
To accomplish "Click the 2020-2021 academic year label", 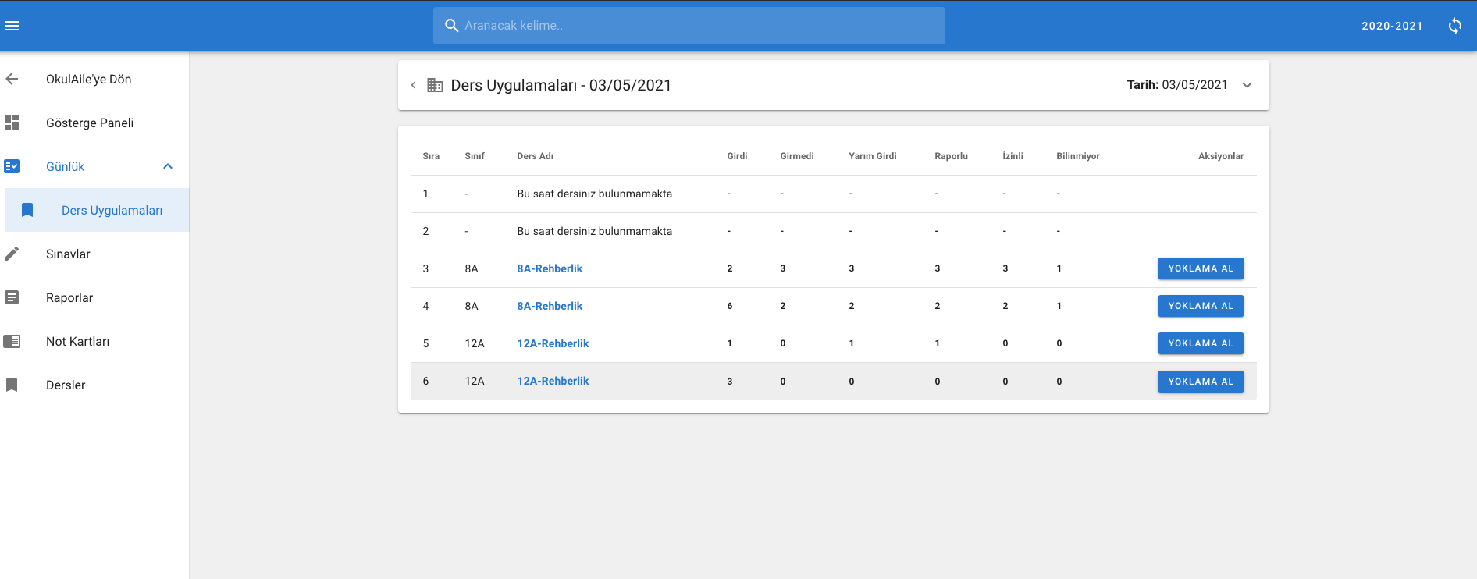I will pyautogui.click(x=1391, y=26).
